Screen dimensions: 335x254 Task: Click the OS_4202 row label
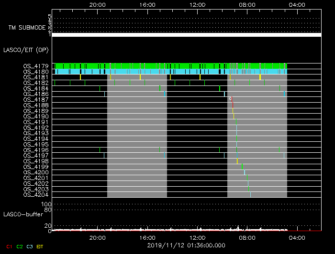pos(35,183)
